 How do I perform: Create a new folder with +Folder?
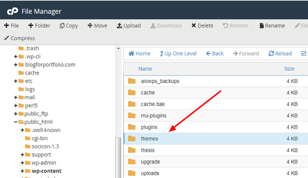tap(39, 25)
